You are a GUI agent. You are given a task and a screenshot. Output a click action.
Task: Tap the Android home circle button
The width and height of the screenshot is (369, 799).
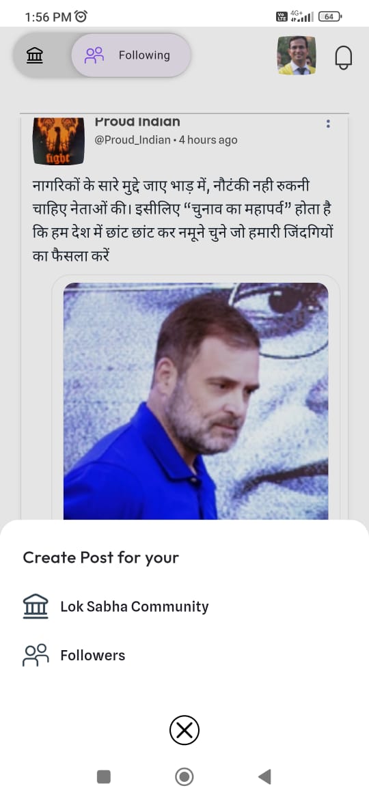pos(184,776)
